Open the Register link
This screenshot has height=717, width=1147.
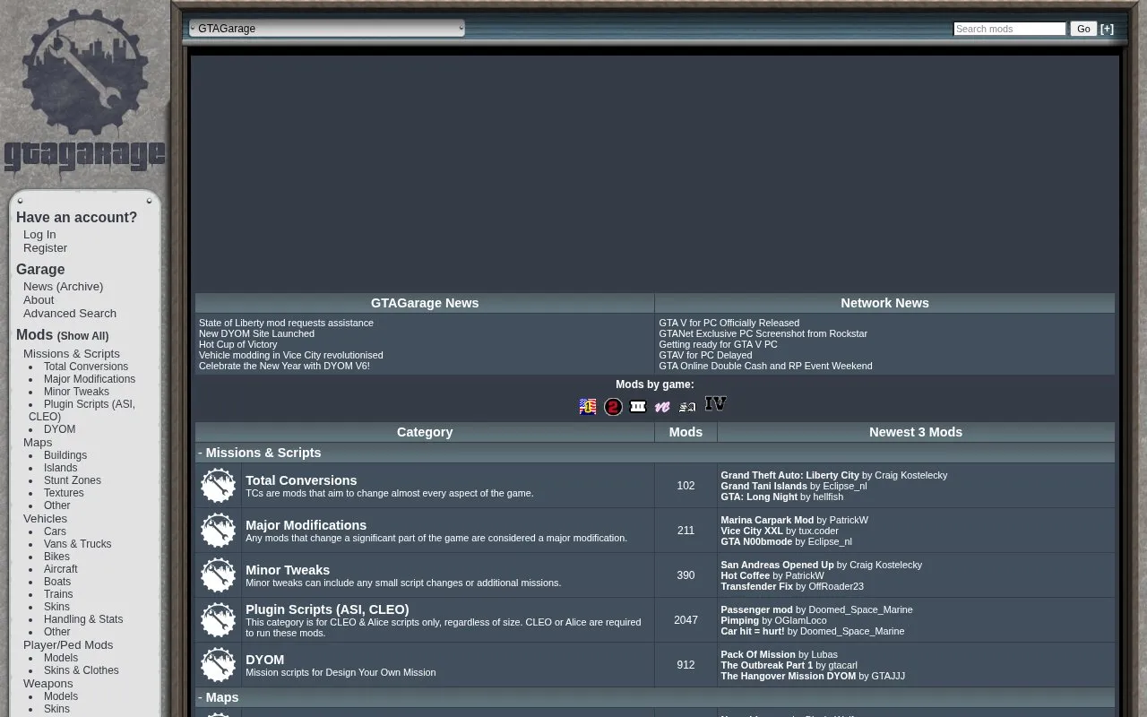tap(45, 248)
